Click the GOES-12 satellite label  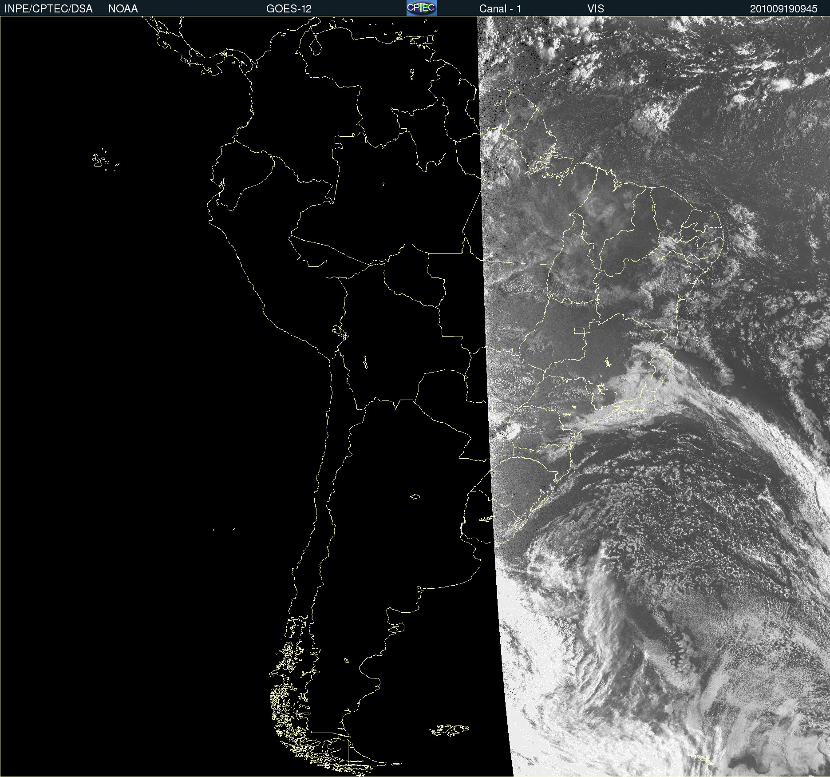[x=289, y=9]
